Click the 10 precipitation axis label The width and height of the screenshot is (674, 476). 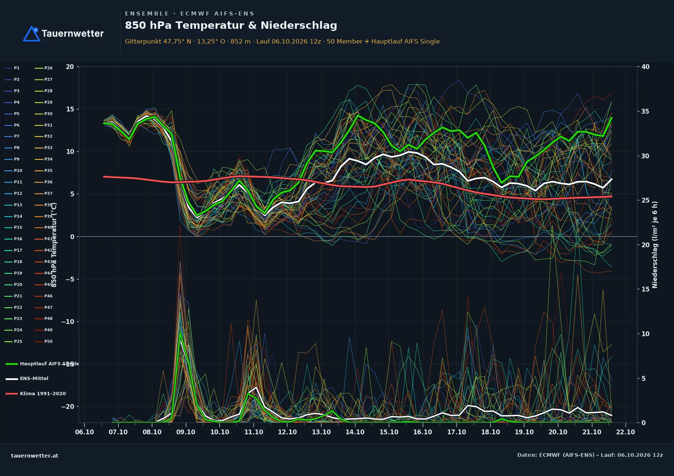click(x=646, y=334)
